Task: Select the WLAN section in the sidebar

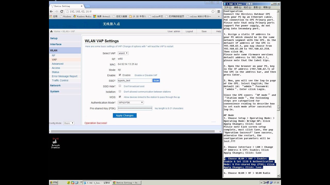Action: pyautogui.click(x=65, y=50)
